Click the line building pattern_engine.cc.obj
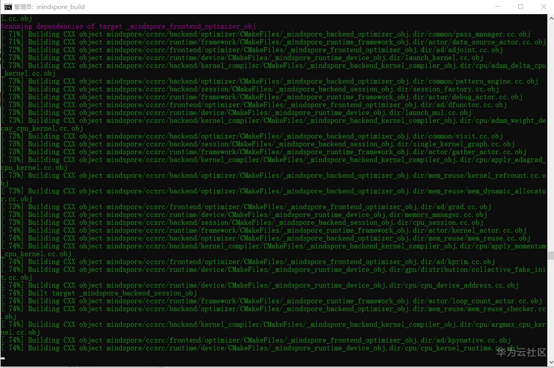The height and width of the screenshot is (368, 554). 270,81
